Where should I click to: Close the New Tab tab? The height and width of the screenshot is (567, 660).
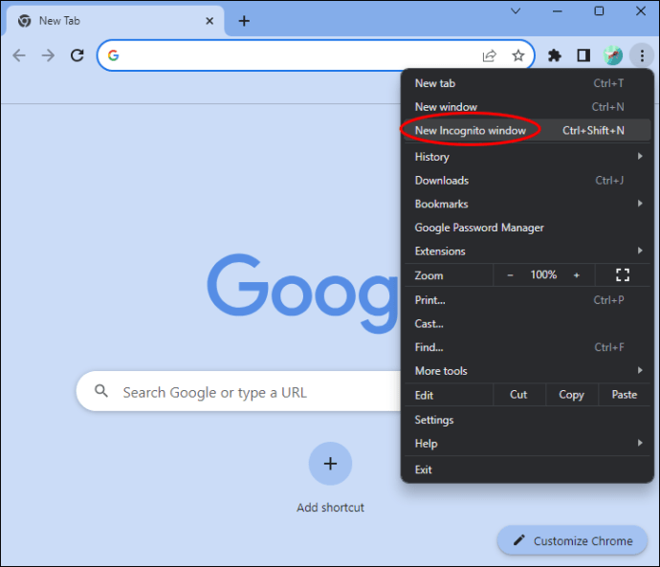coord(209,21)
